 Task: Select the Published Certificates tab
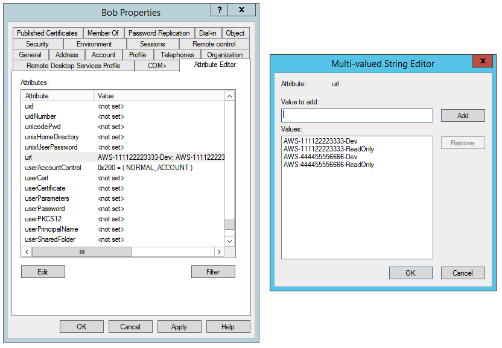[x=47, y=33]
